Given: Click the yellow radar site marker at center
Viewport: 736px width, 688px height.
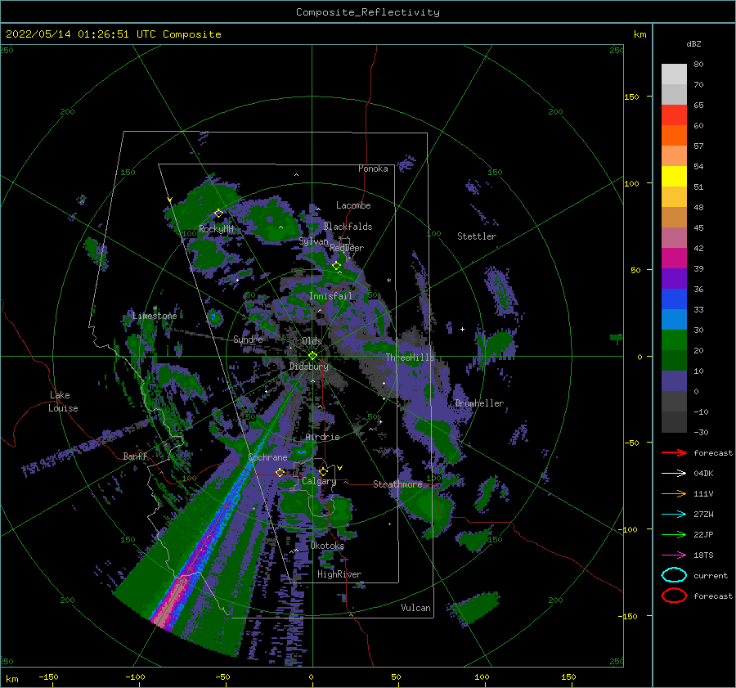Looking at the screenshot, I should (312, 356).
